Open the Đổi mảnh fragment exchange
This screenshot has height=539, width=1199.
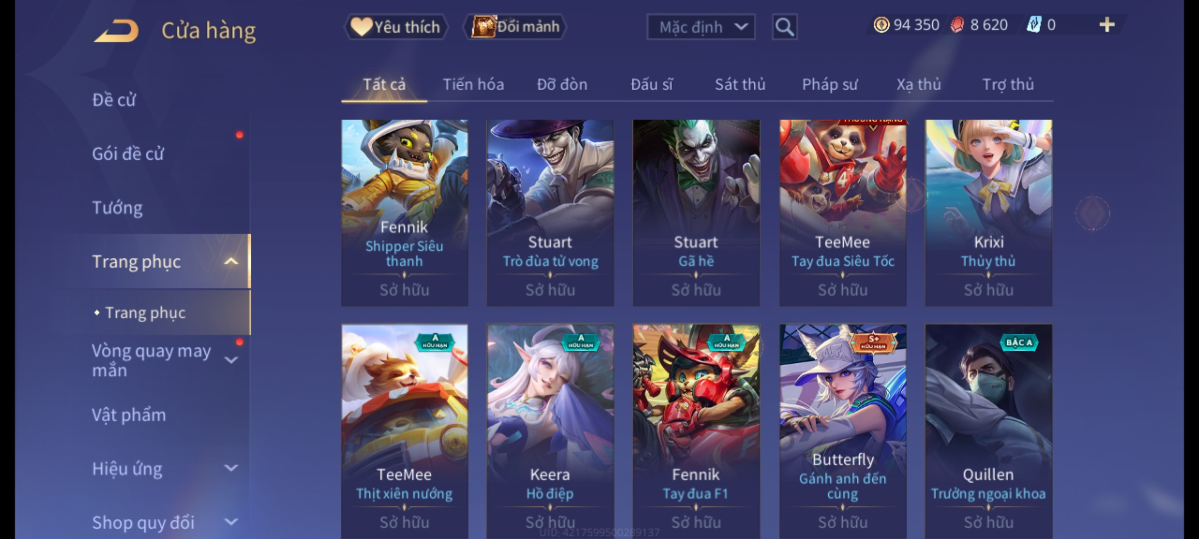click(515, 27)
